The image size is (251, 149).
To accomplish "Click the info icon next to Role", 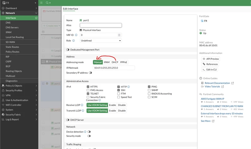I will point(74,41).
